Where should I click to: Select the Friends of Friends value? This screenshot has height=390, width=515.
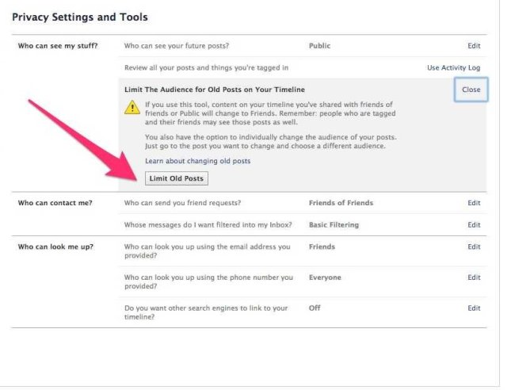(x=341, y=203)
